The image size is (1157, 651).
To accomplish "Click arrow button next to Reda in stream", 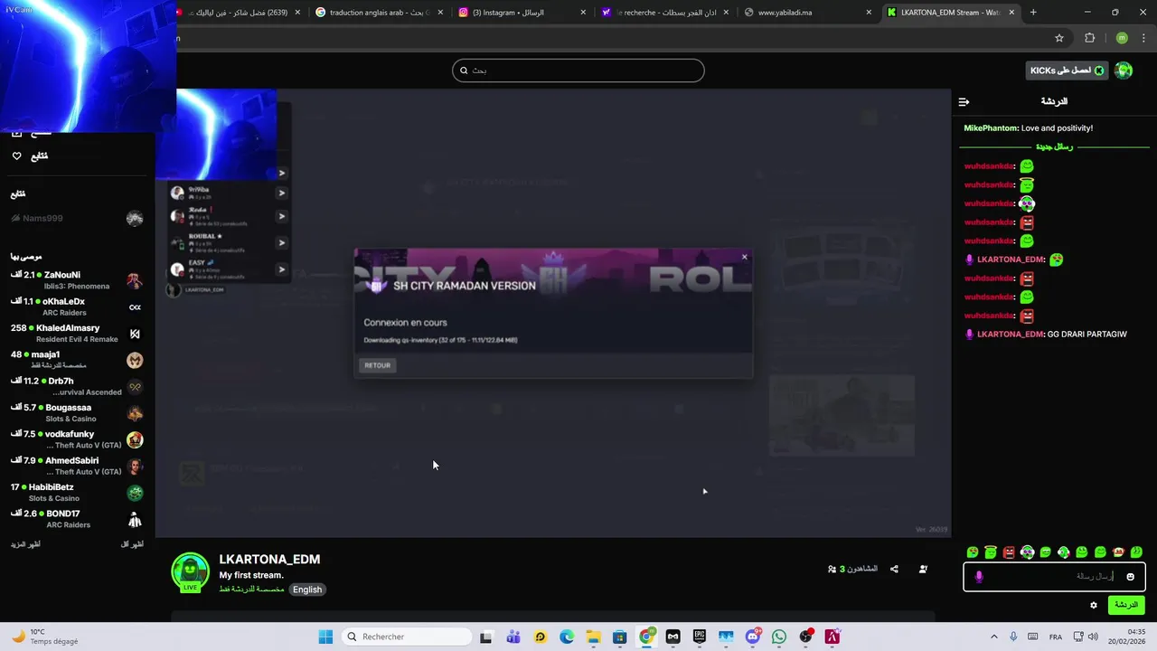I will click(281, 216).
